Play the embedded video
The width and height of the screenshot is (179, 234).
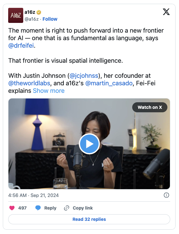(x=89, y=144)
